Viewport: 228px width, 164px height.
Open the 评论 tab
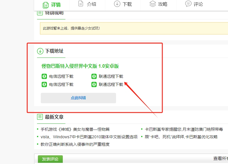pos(194,4)
